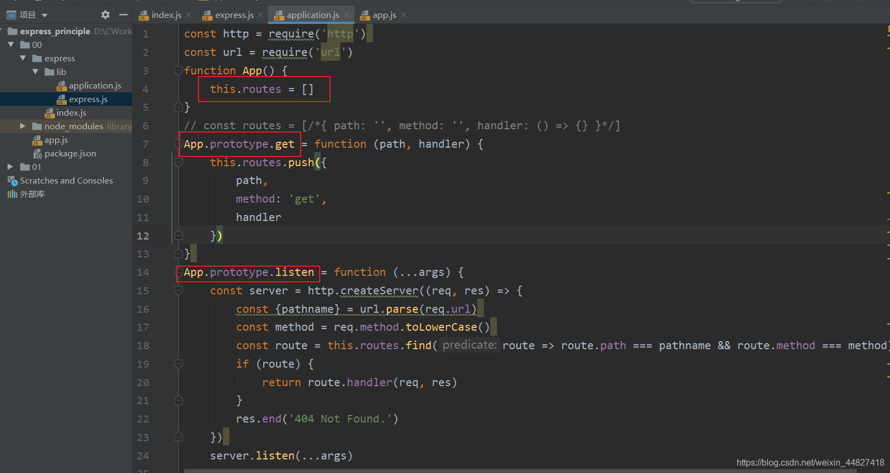Select express.js in the project tree
890x473 pixels.
pos(88,99)
